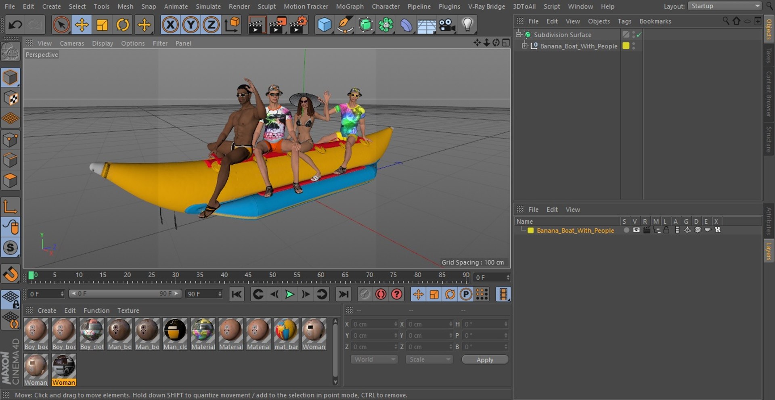Click the Apply button
Image resolution: width=775 pixels, height=400 pixels.
click(x=485, y=360)
